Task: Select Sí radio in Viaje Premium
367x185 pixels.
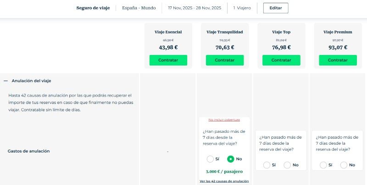Action: (x=323, y=165)
